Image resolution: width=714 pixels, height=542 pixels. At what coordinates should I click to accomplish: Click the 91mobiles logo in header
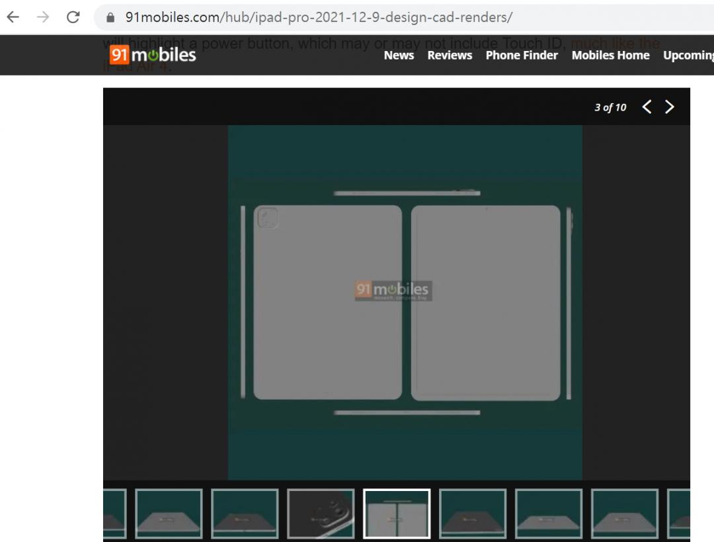click(x=153, y=55)
